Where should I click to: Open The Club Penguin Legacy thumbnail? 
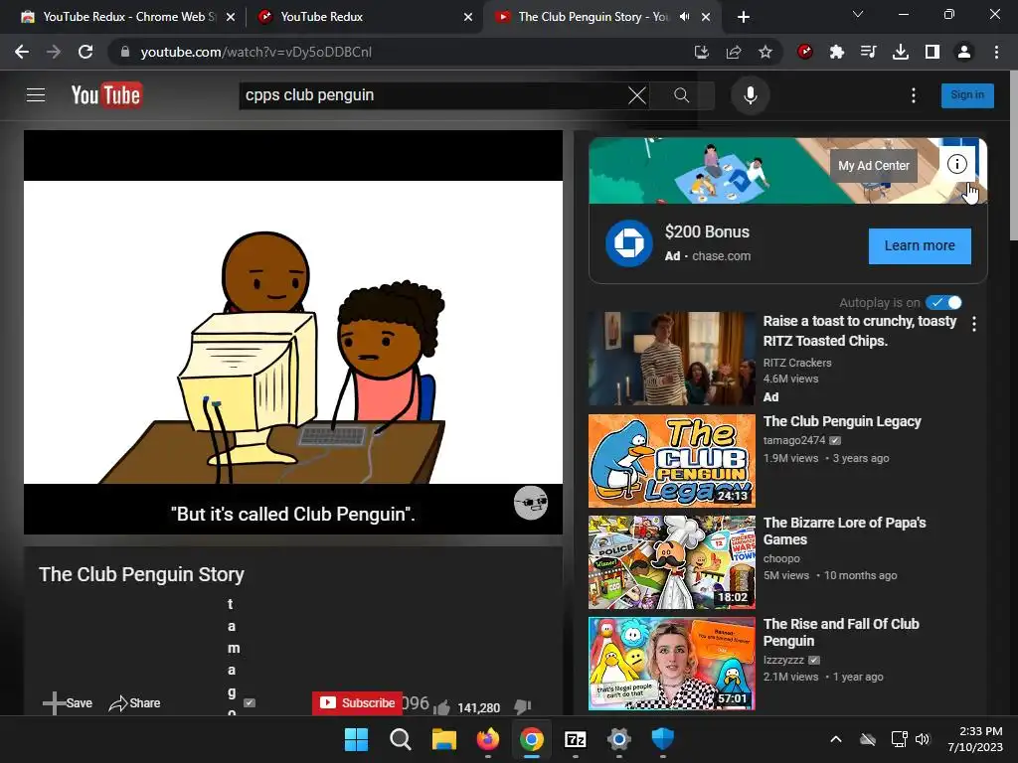[671, 461]
